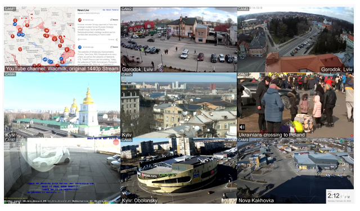Image resolution: width=360 pixels, height=211 pixels.
Task: Click the Nova Kakhovka caption
Action: point(256,201)
